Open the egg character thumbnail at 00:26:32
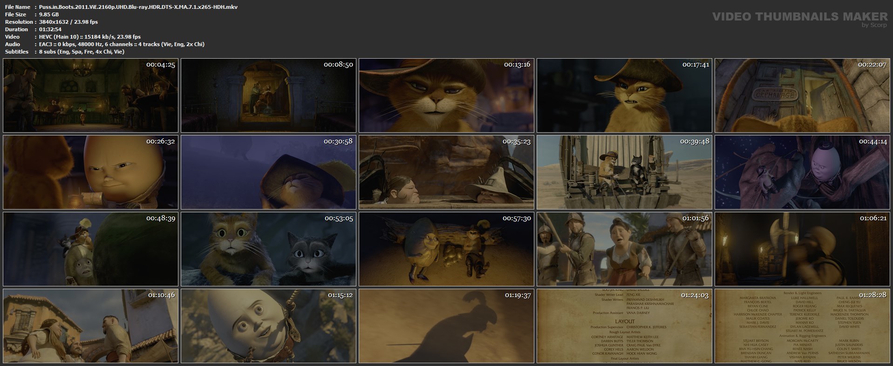This screenshot has height=366, width=893. (90, 172)
